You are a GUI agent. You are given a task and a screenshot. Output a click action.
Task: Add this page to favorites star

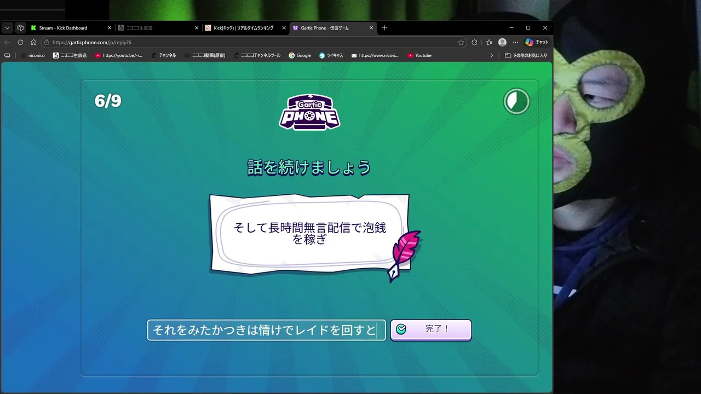[x=461, y=42]
